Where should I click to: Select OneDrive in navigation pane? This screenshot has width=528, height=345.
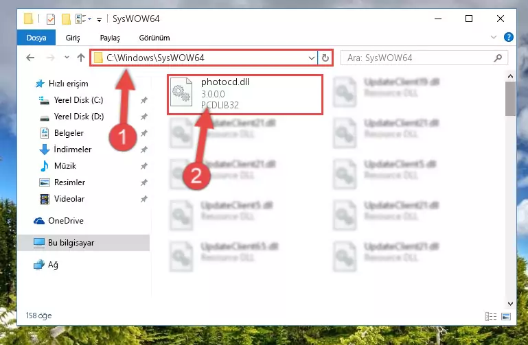tap(58, 221)
